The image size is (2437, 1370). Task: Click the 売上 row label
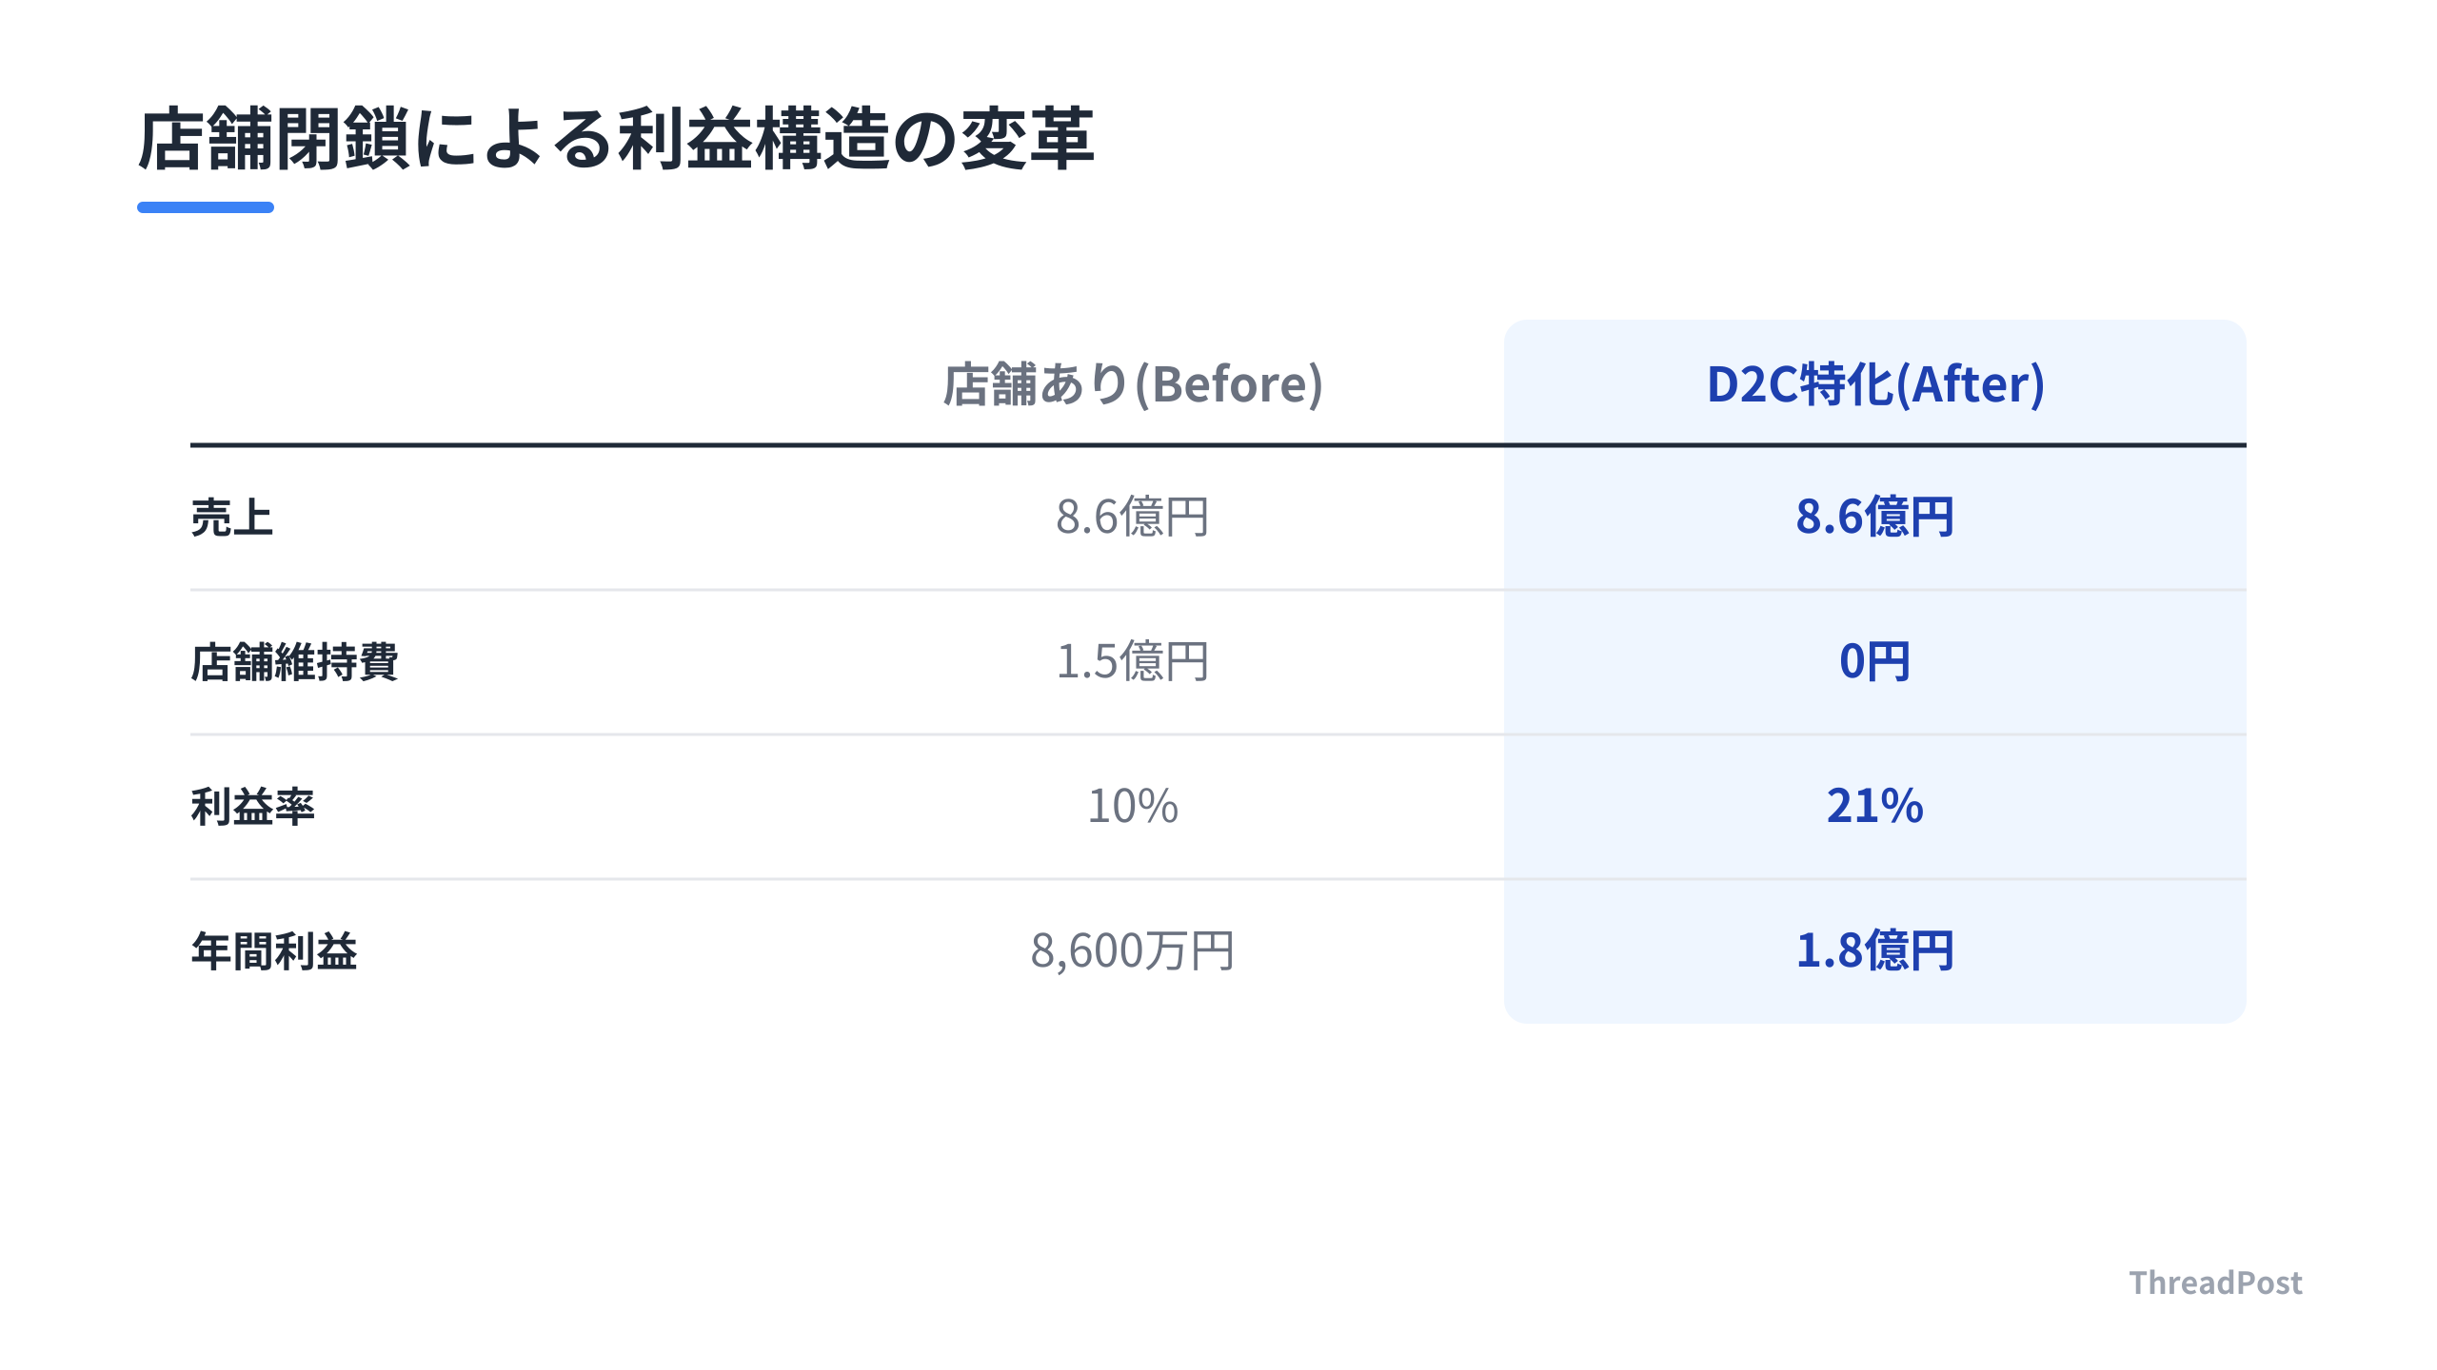(x=232, y=518)
